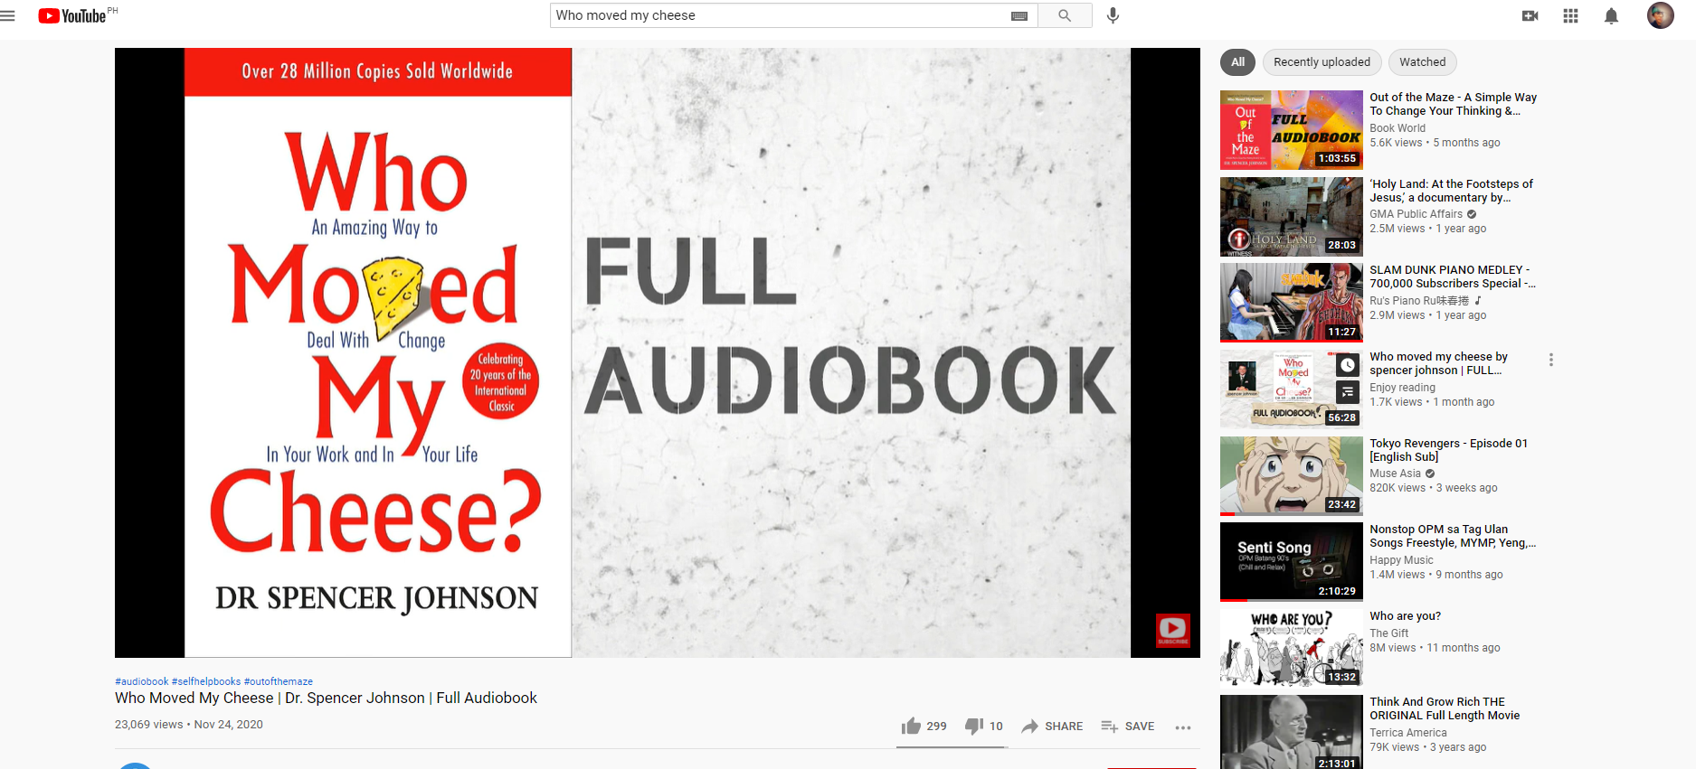Open 'SLAM DUNK PIANO MEDLEY' video title

tap(1452, 277)
